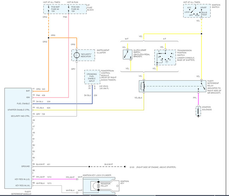229x196 pixels.
Task: Click the 'IGN' module terminal label
Action: [28, 97]
